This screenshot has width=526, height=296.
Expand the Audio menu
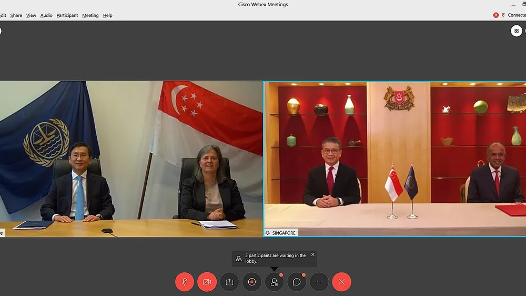point(46,15)
